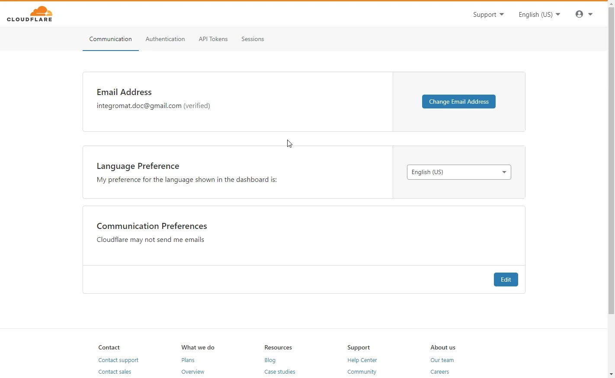
Task: Open the Case studies link
Action: click(280, 372)
